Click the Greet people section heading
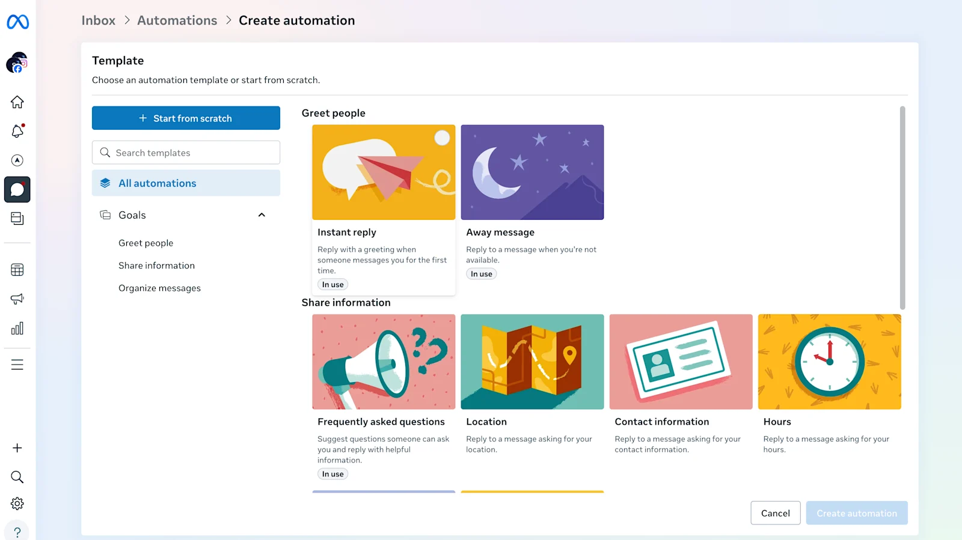Image resolution: width=962 pixels, height=540 pixels. [334, 113]
